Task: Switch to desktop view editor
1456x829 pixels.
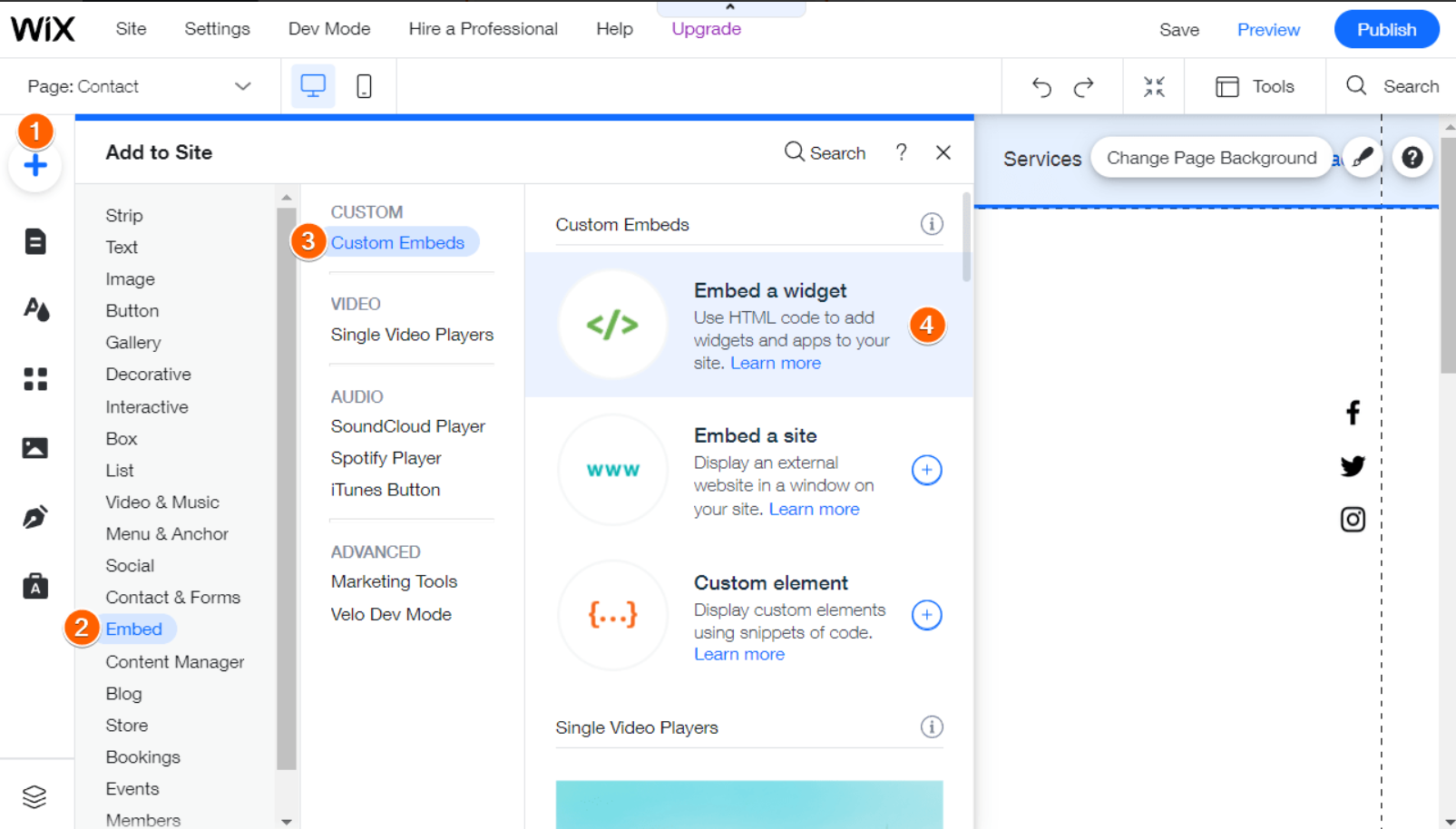Action: [313, 86]
